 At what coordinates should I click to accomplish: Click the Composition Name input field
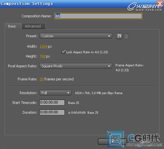[98, 16]
